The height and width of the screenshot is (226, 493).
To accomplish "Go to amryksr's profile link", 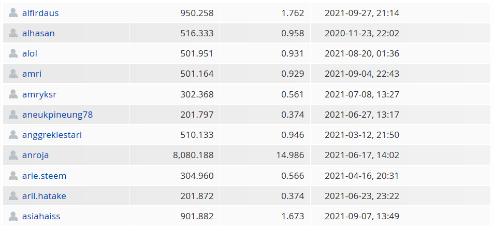I will pyautogui.click(x=39, y=94).
